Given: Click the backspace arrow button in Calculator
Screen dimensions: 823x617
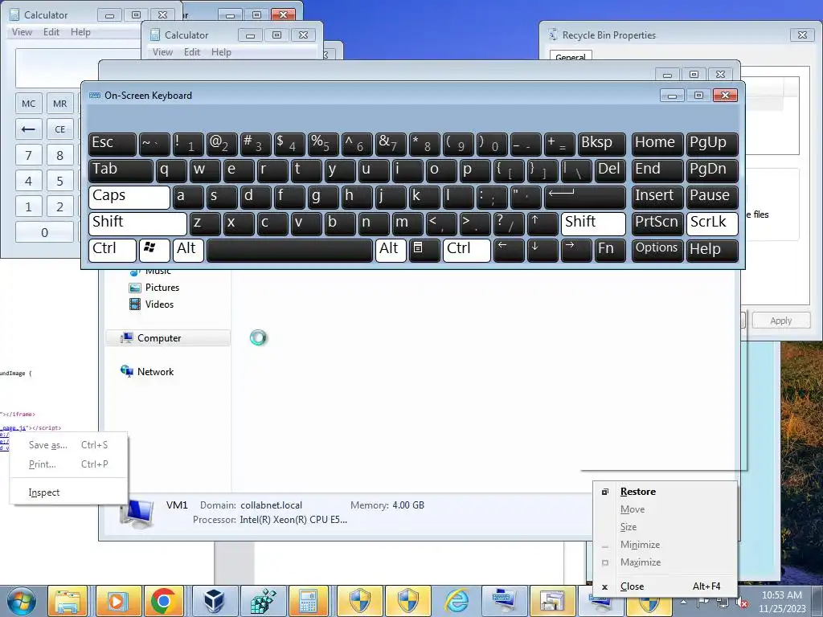Looking at the screenshot, I should point(28,129).
